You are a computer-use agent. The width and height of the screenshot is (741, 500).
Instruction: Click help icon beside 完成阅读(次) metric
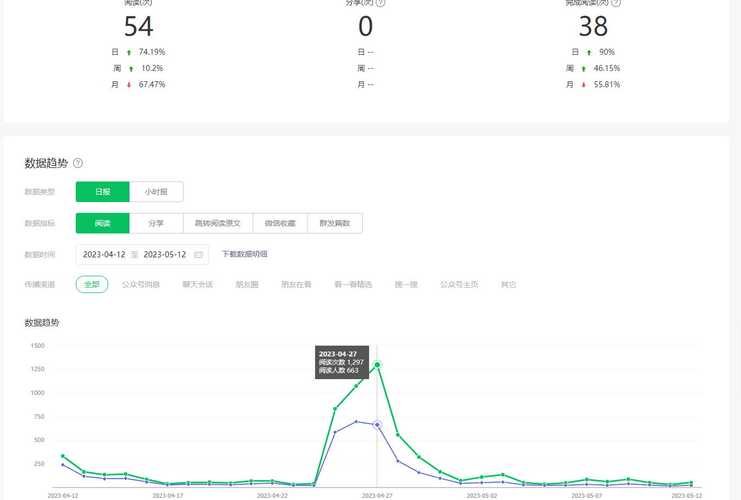click(615, 3)
